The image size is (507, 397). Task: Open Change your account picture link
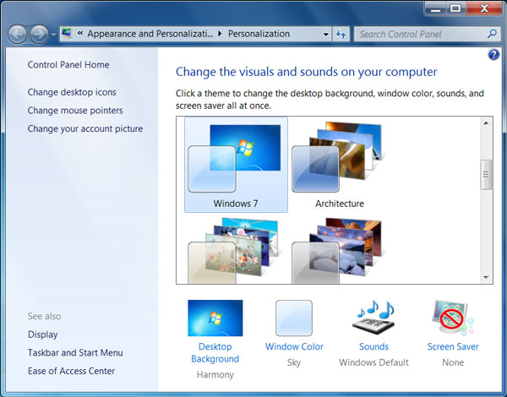[x=85, y=128]
